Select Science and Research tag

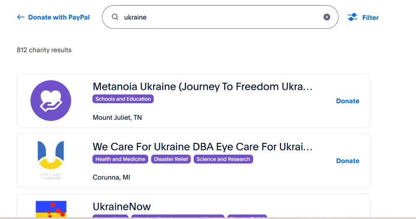click(223, 159)
